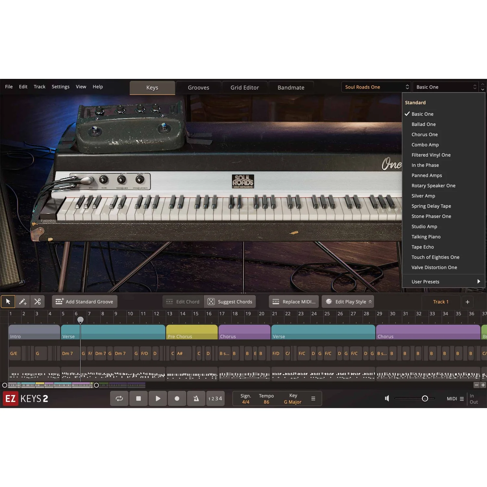The height and width of the screenshot is (487, 487).
Task: Click the Tempo 86 value
Action: click(x=267, y=402)
